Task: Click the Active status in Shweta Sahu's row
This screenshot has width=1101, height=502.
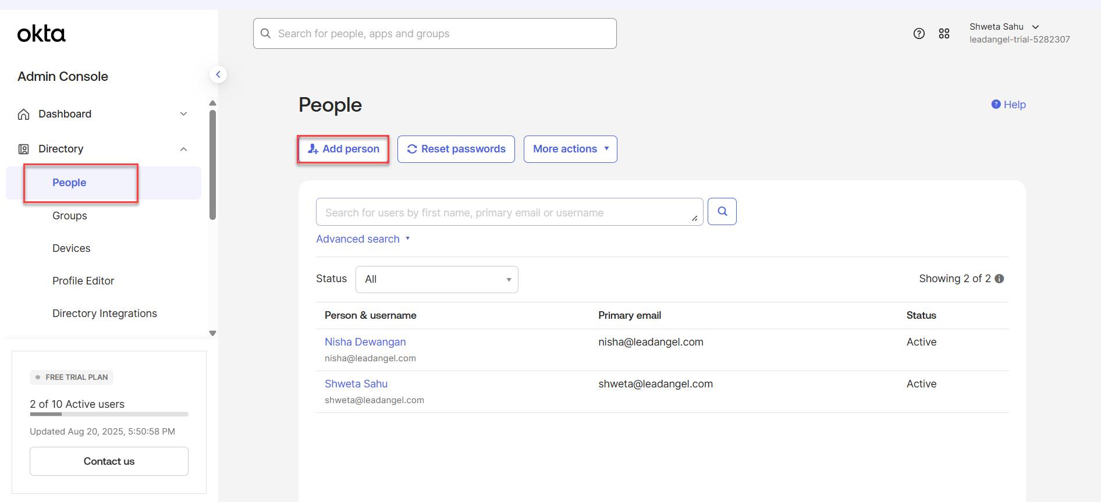Action: pyautogui.click(x=921, y=384)
